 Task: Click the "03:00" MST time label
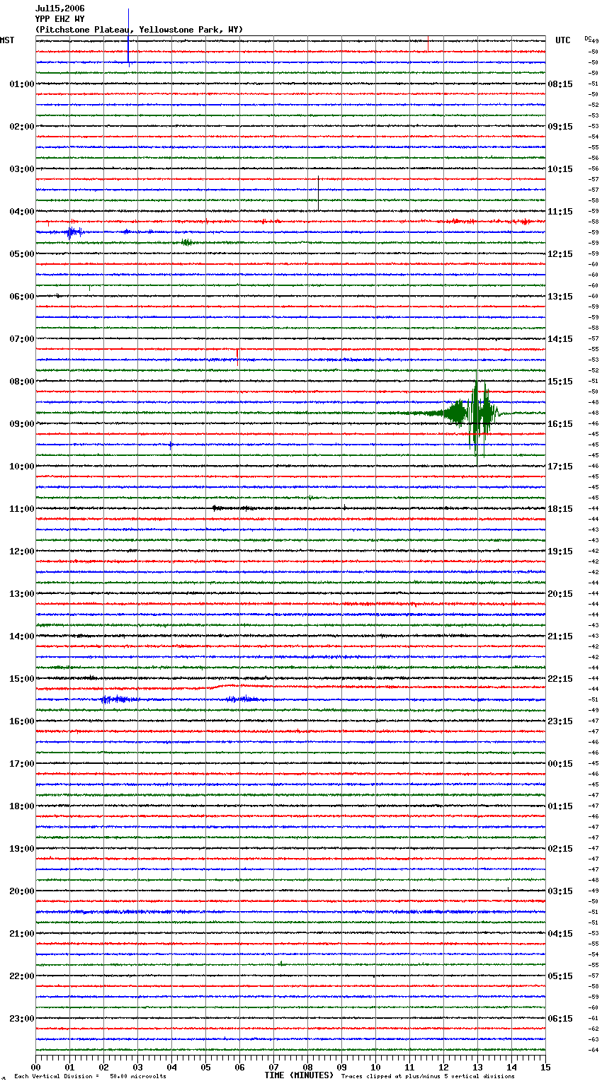point(22,169)
